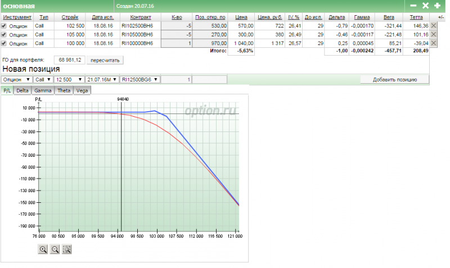The height and width of the screenshot is (268, 450).
Task: Click the Добавить позицию button
Action: [395, 79]
